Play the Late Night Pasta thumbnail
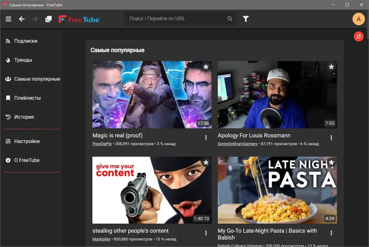 point(277,190)
